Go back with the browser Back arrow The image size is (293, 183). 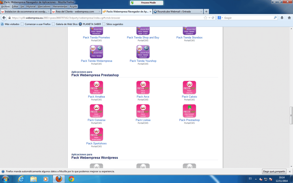click(4, 18)
